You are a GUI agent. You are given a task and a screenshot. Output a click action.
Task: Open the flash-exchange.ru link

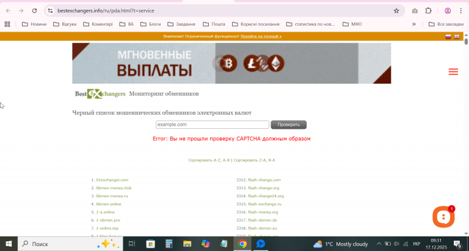264,204
